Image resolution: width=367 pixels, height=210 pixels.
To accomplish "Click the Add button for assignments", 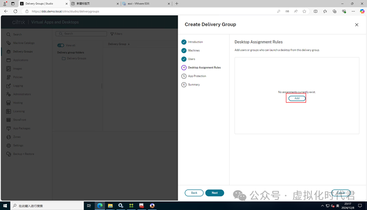I will 297,98.
